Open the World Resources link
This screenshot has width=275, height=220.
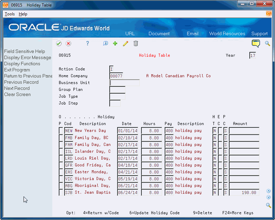point(227,33)
